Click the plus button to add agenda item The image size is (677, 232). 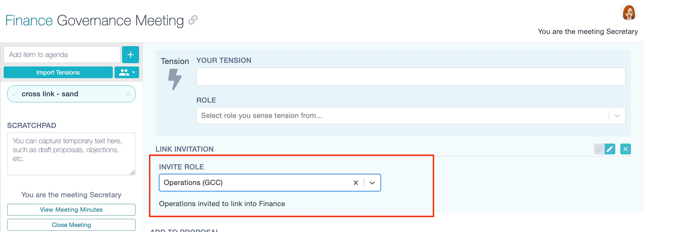130,55
